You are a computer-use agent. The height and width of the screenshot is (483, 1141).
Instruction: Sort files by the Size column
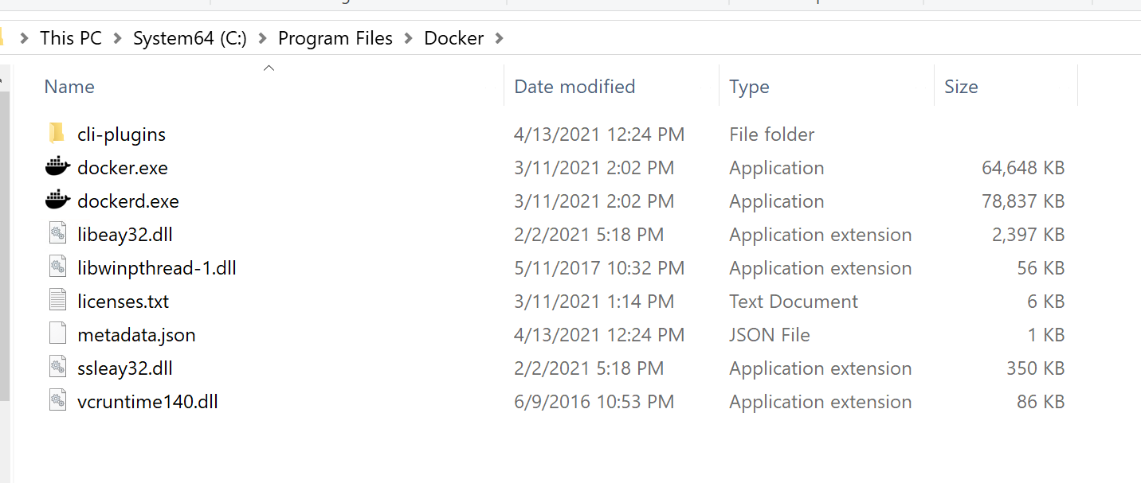click(961, 86)
